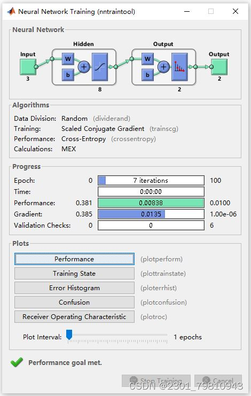Viewport: 251px width, 396px height.
Task: Select the Hidden layer b bias block
Action: click(x=68, y=75)
